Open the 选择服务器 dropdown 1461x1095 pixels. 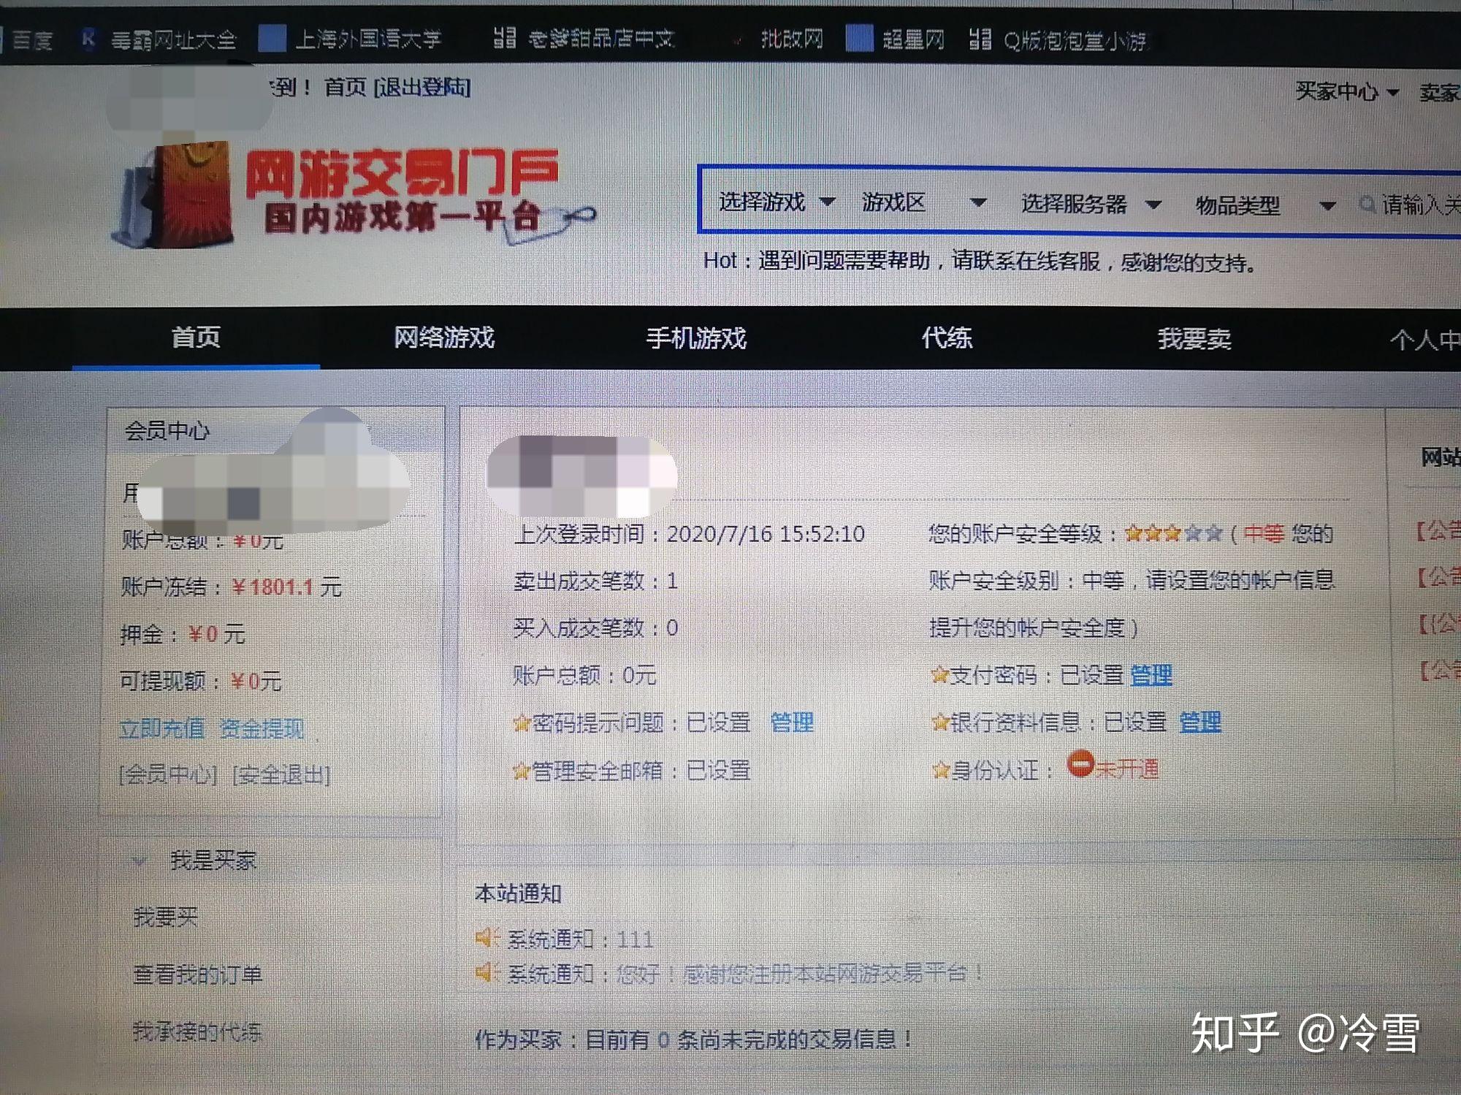click(x=1091, y=204)
